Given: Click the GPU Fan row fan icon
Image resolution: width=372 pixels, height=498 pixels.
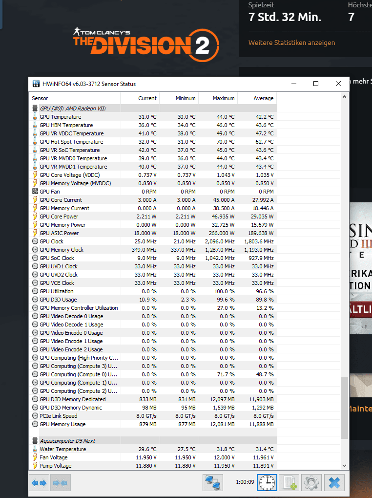Looking at the screenshot, I should [x=35, y=191].
